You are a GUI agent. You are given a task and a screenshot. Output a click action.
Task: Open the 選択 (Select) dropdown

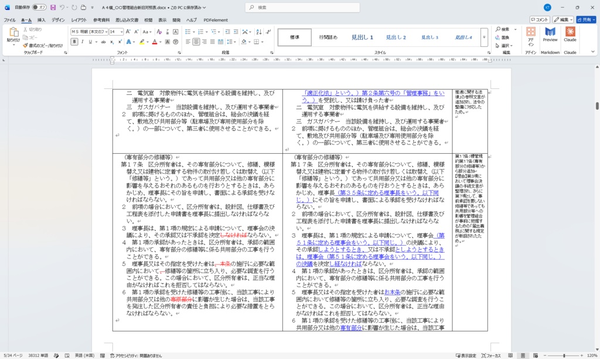(x=504, y=46)
